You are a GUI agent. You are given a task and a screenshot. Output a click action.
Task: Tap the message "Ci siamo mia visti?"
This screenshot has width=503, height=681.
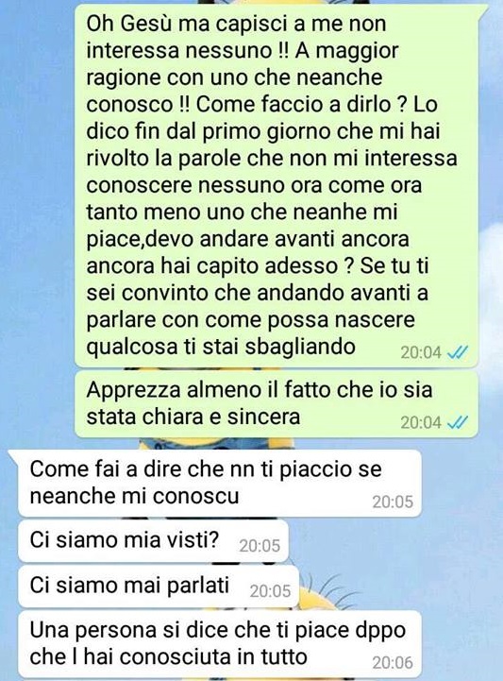pos(153,540)
